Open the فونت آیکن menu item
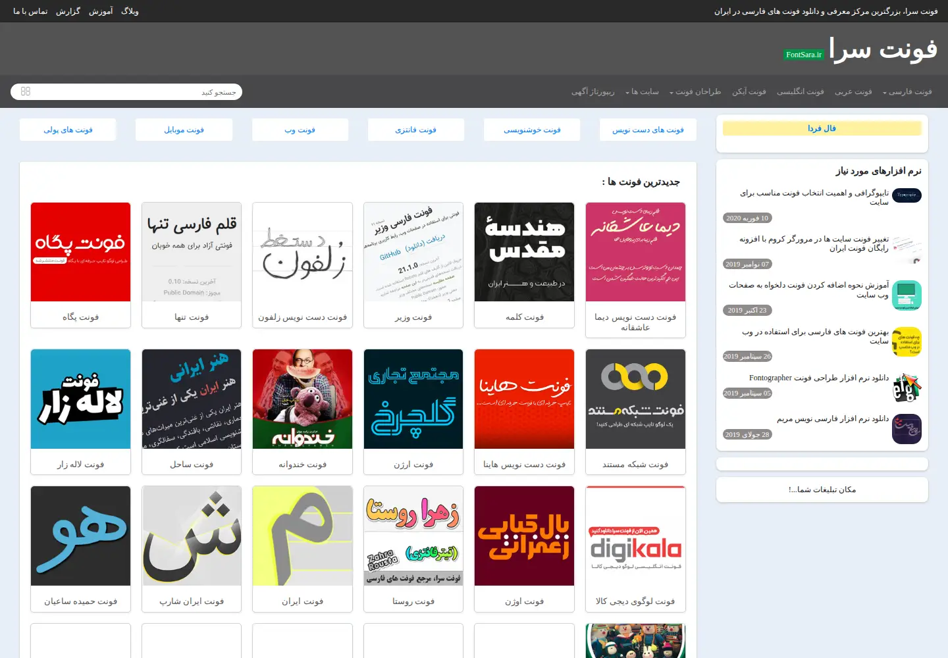The image size is (948, 658). [x=749, y=92]
